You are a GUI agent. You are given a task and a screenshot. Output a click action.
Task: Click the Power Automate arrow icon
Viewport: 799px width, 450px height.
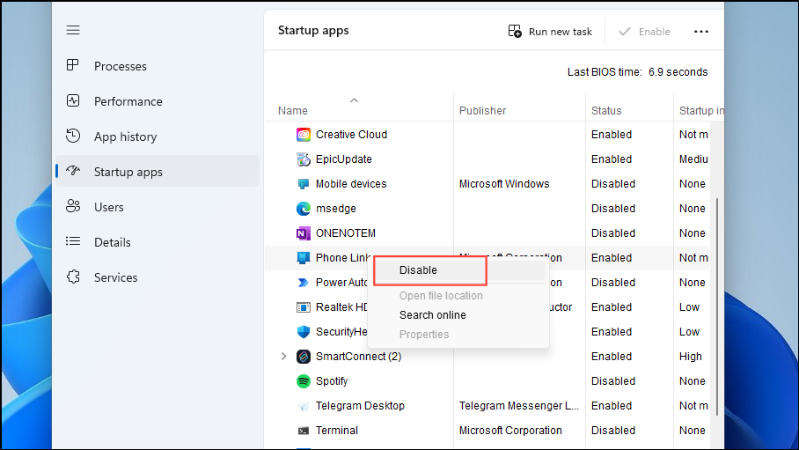point(304,283)
